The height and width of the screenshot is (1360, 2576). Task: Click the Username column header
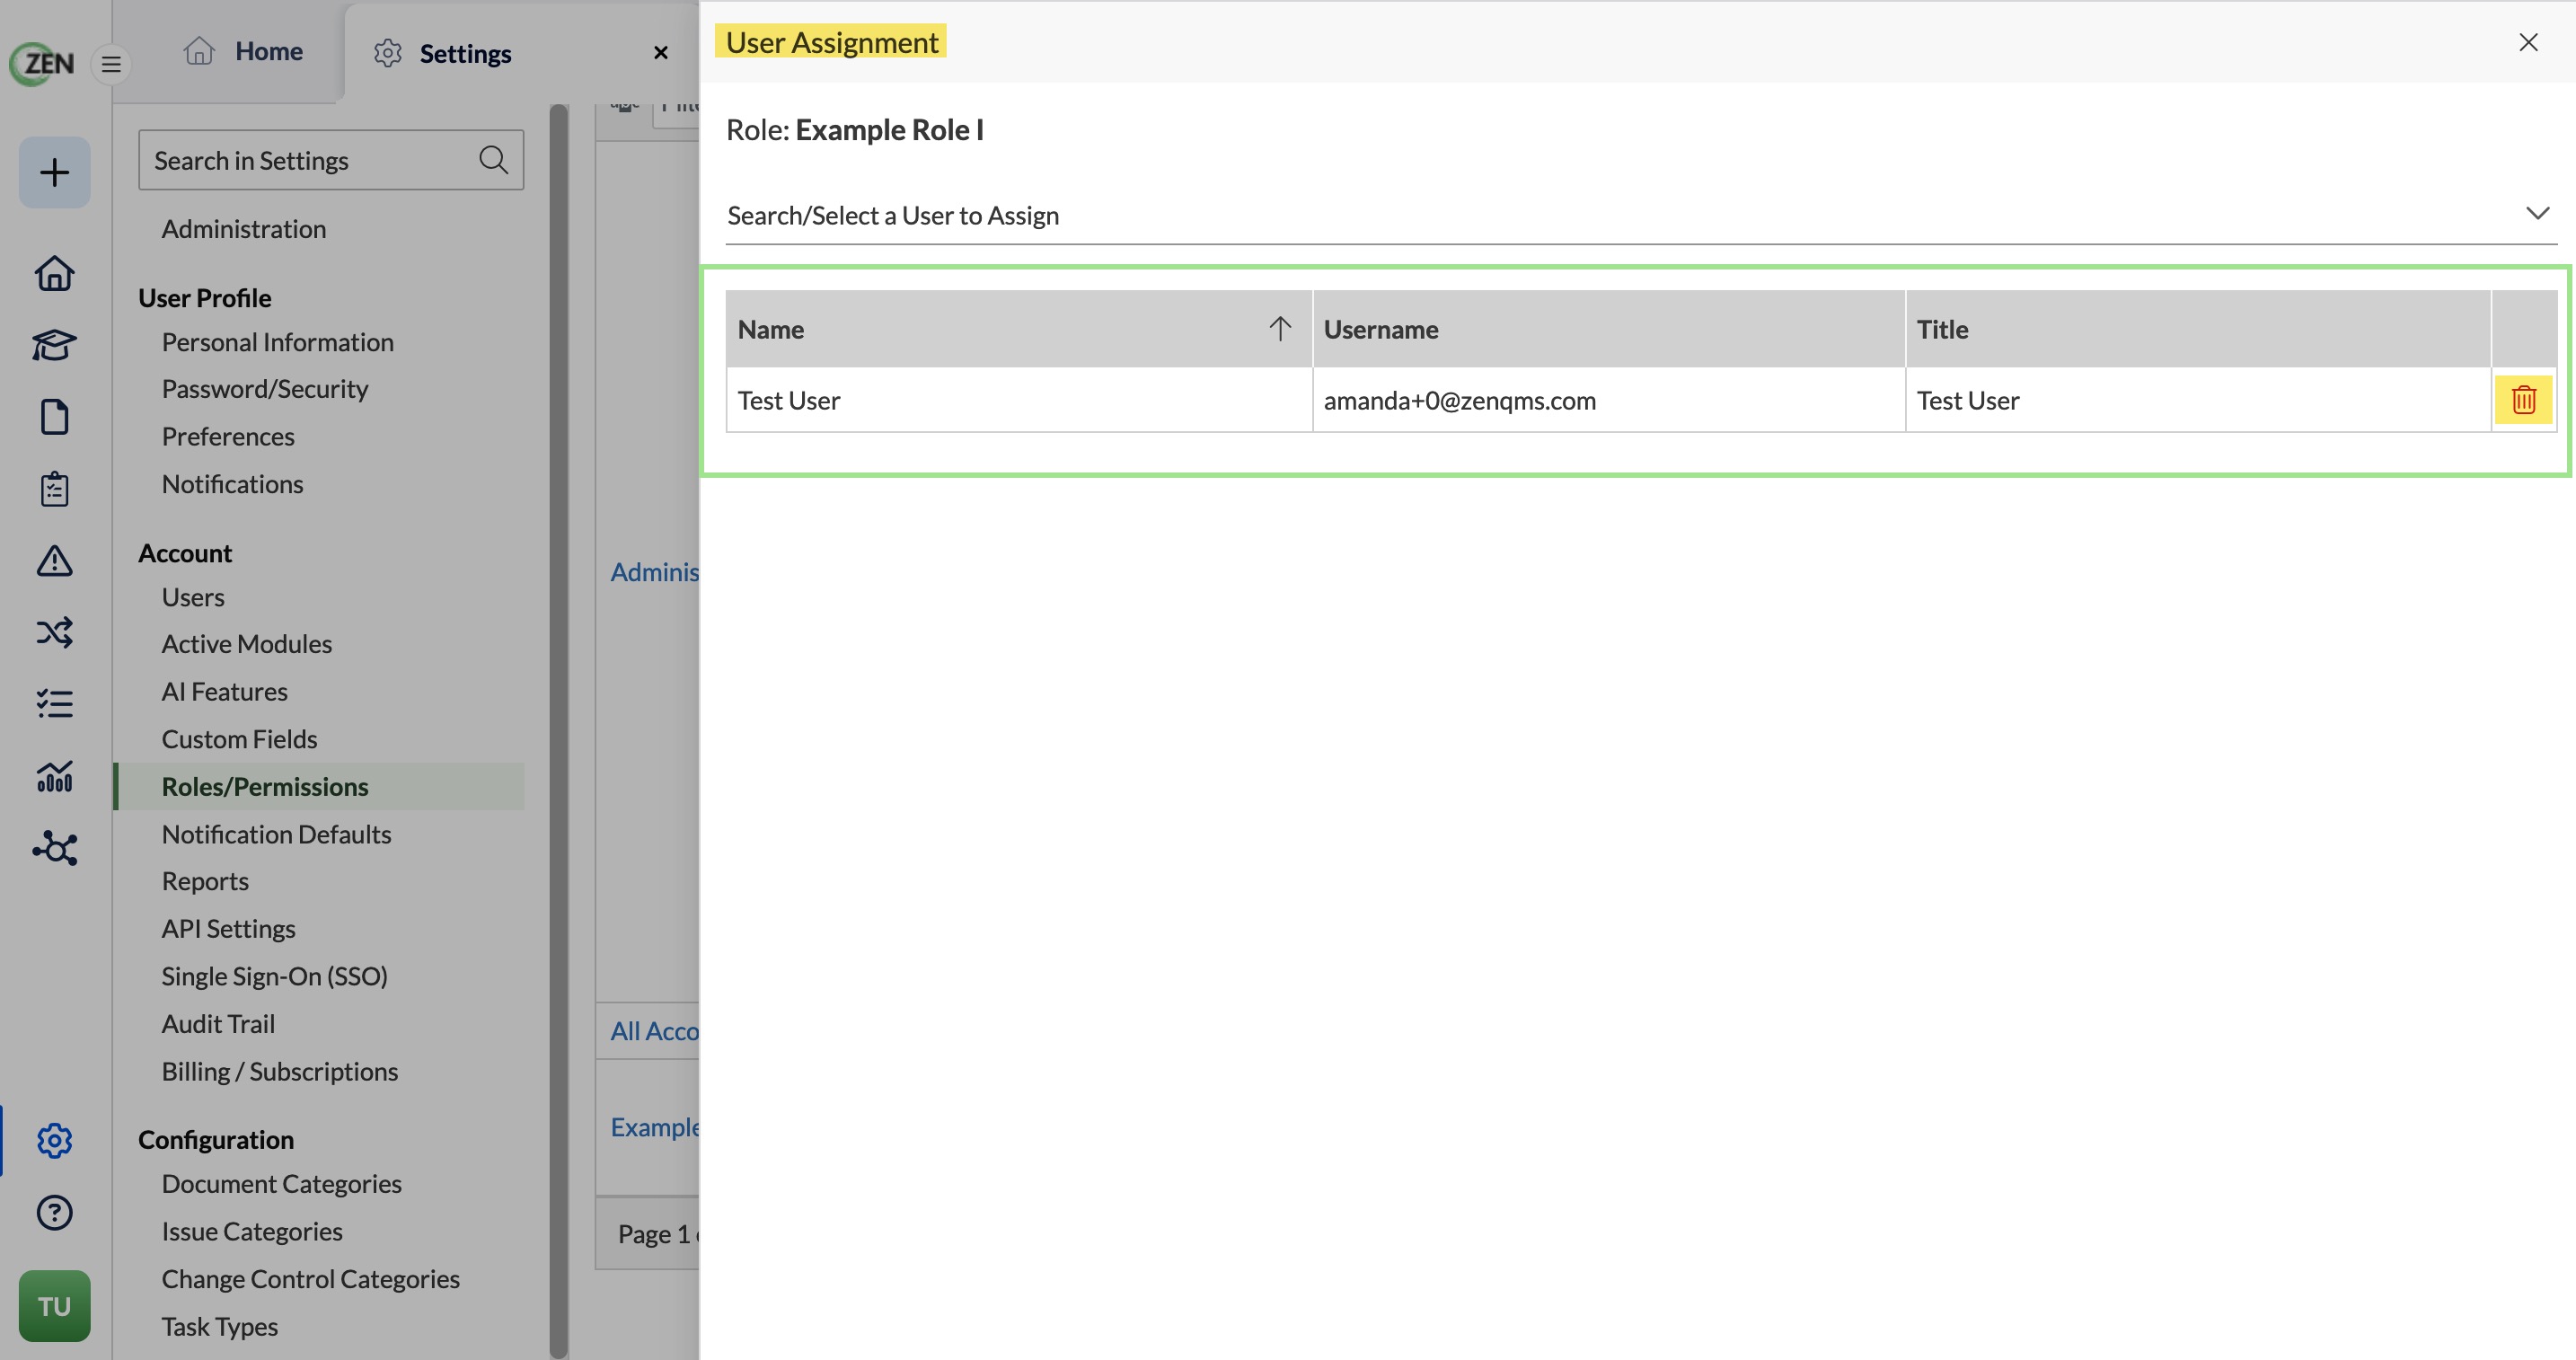1609,329
